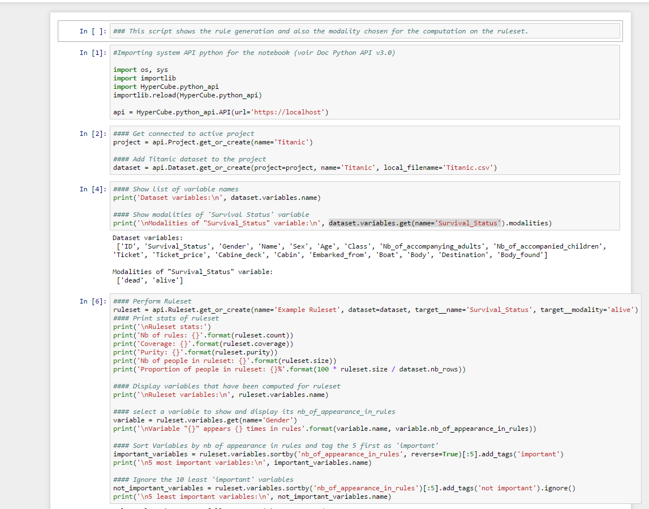The height and width of the screenshot is (509, 649).
Task: Click the 'In [2]:' cell prompt
Action: (93, 134)
